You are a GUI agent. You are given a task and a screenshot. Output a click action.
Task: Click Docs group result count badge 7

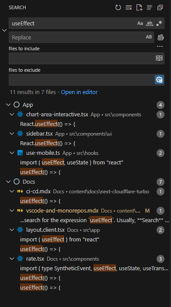(161, 182)
